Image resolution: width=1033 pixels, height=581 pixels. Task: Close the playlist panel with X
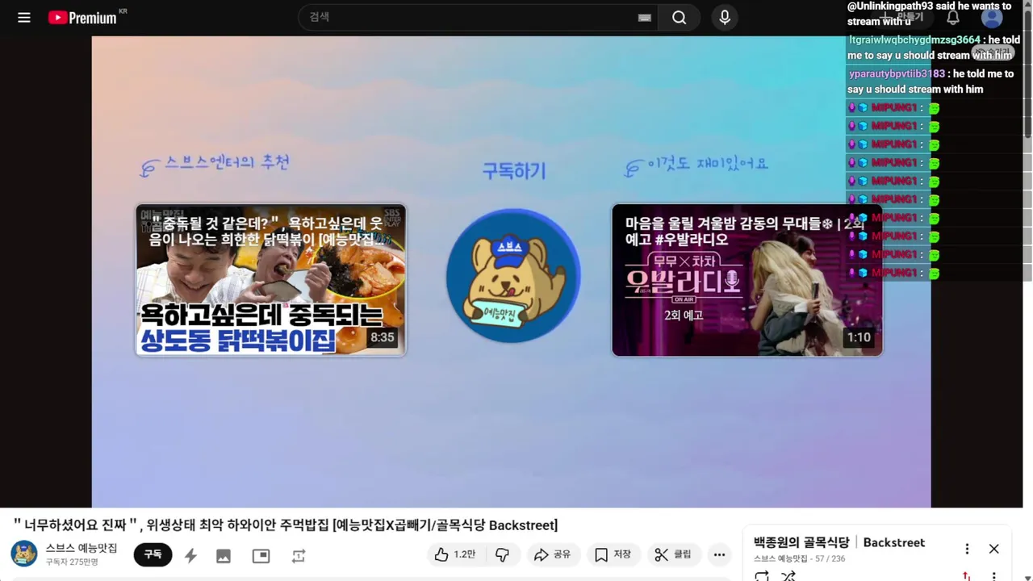994,549
